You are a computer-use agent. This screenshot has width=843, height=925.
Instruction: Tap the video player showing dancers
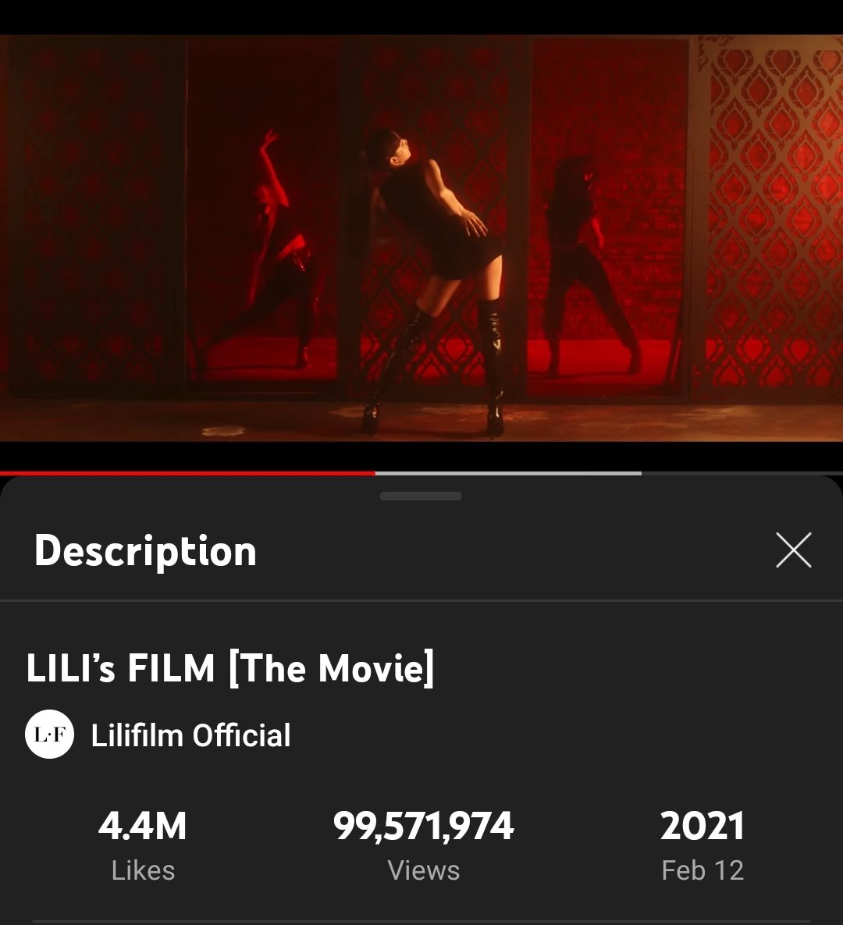[x=421, y=238]
